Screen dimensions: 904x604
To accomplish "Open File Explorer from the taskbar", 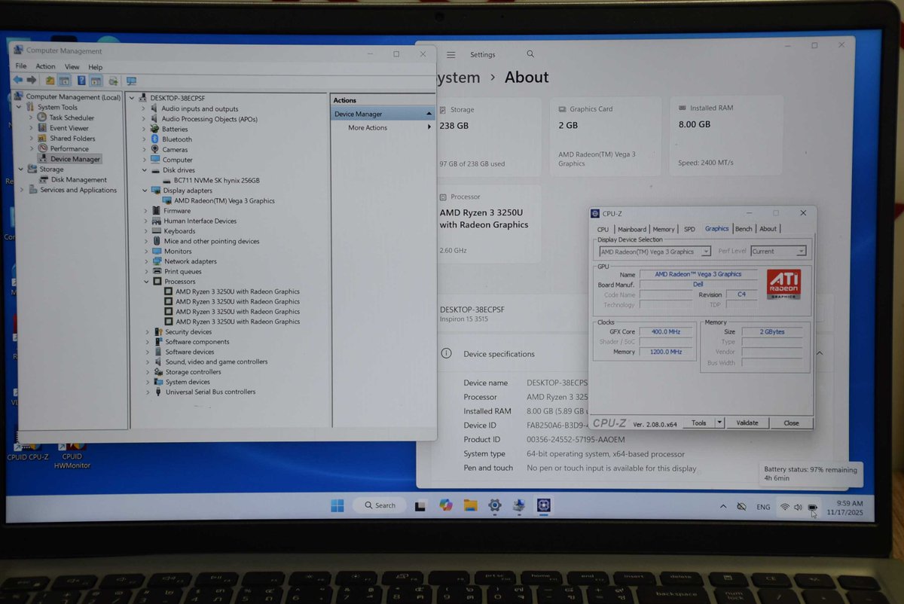I will [x=470, y=505].
